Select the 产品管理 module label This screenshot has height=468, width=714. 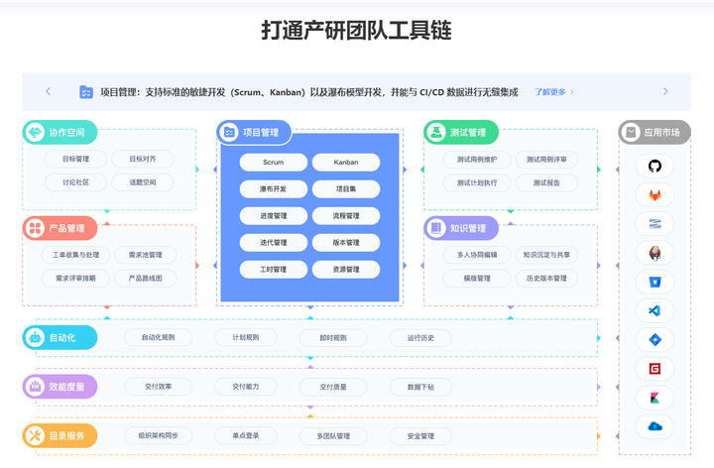(x=67, y=228)
